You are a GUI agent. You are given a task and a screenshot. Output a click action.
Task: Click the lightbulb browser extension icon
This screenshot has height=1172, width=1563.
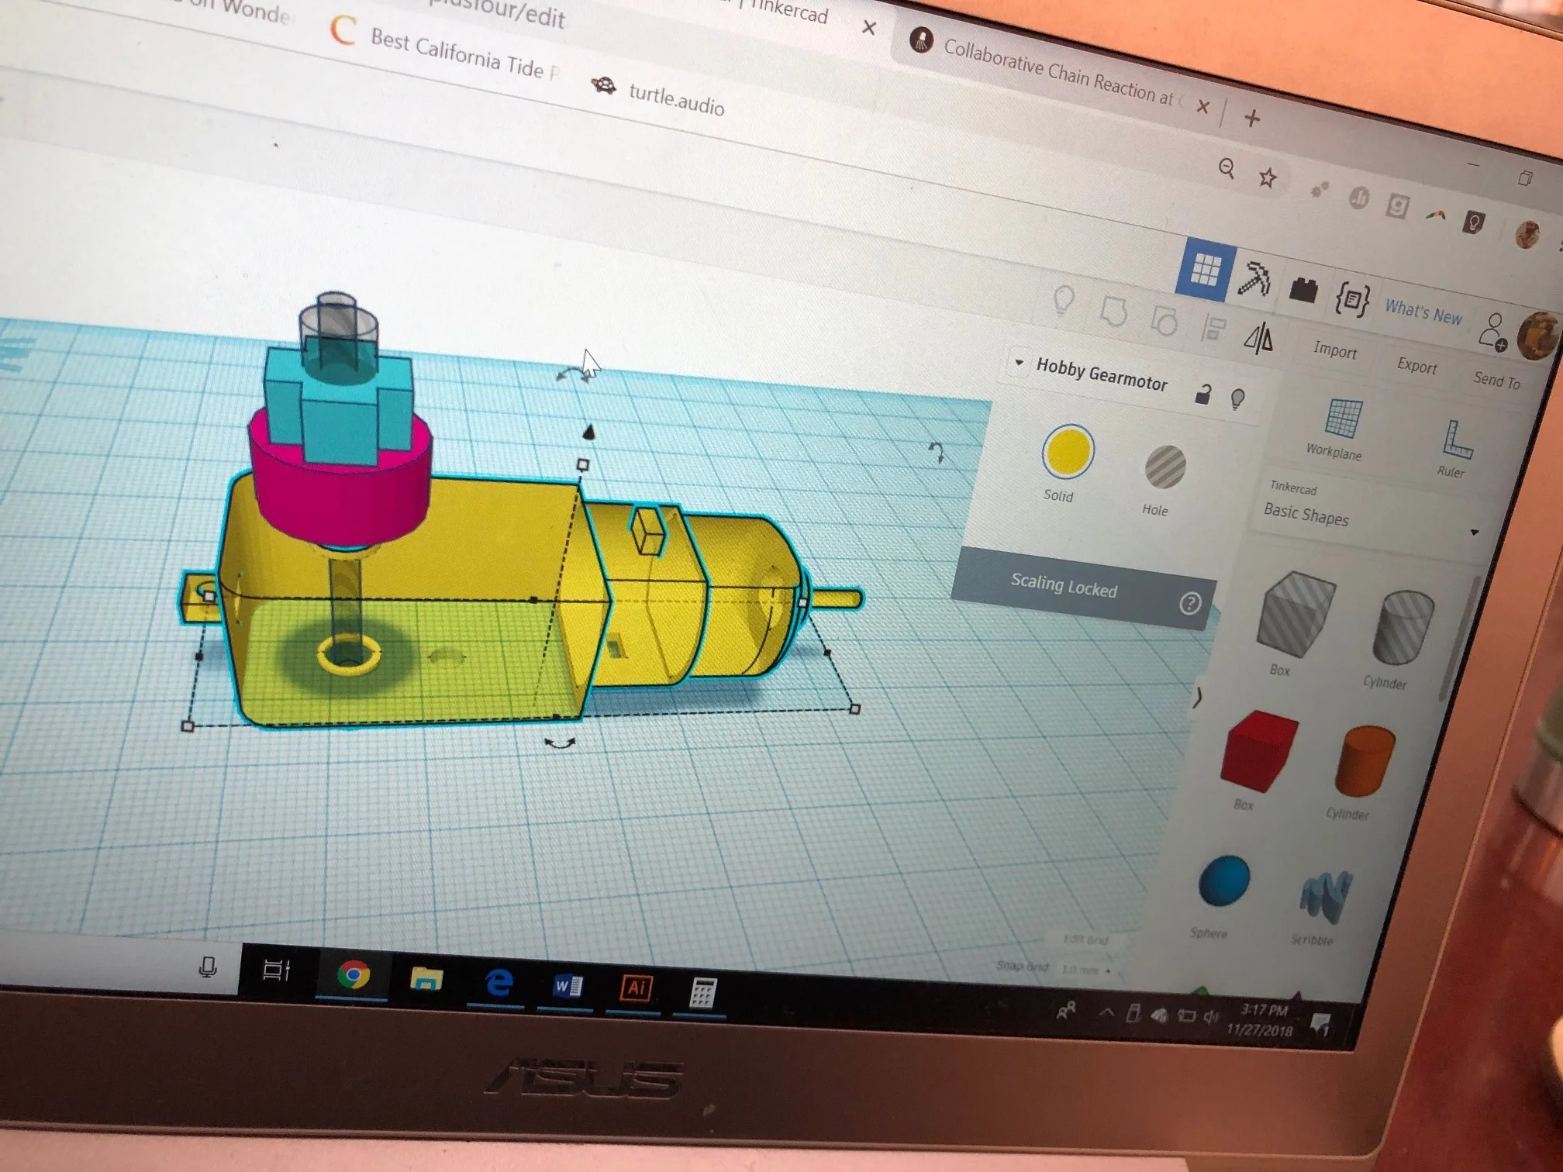[1473, 222]
